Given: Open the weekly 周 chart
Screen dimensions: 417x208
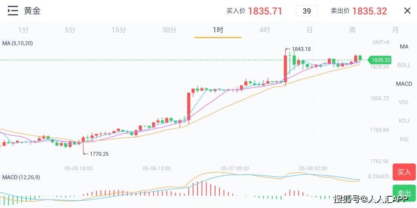Looking at the screenshot, I should 353,30.
